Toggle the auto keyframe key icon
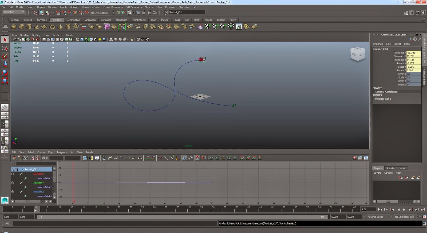Viewport: 427px width, 233px height. pyautogui.click(x=420, y=217)
